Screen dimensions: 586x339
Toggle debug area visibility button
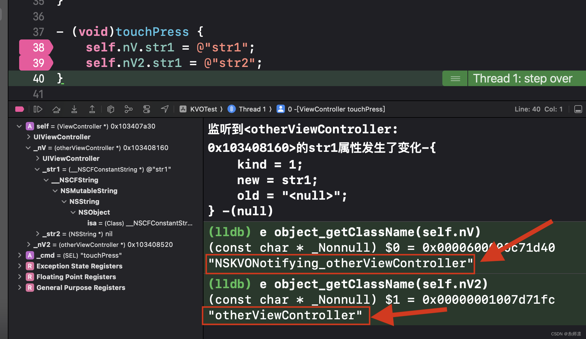[x=578, y=109]
